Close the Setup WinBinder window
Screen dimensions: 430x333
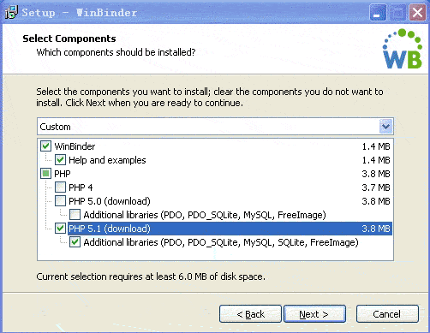(x=417, y=13)
